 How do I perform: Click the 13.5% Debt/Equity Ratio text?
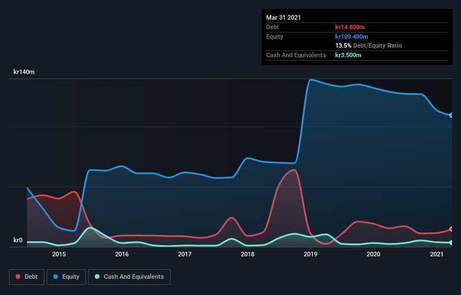[x=369, y=45]
